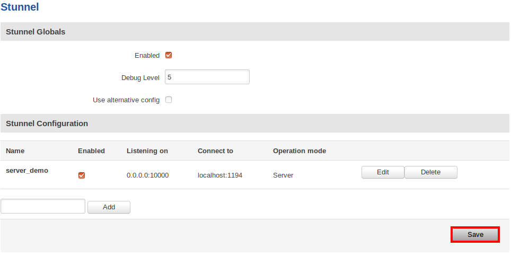Focus the Debug Level input field
The width and height of the screenshot is (511, 256).
(207, 77)
